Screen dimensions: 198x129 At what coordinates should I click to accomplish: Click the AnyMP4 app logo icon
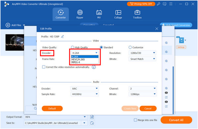[7, 4]
